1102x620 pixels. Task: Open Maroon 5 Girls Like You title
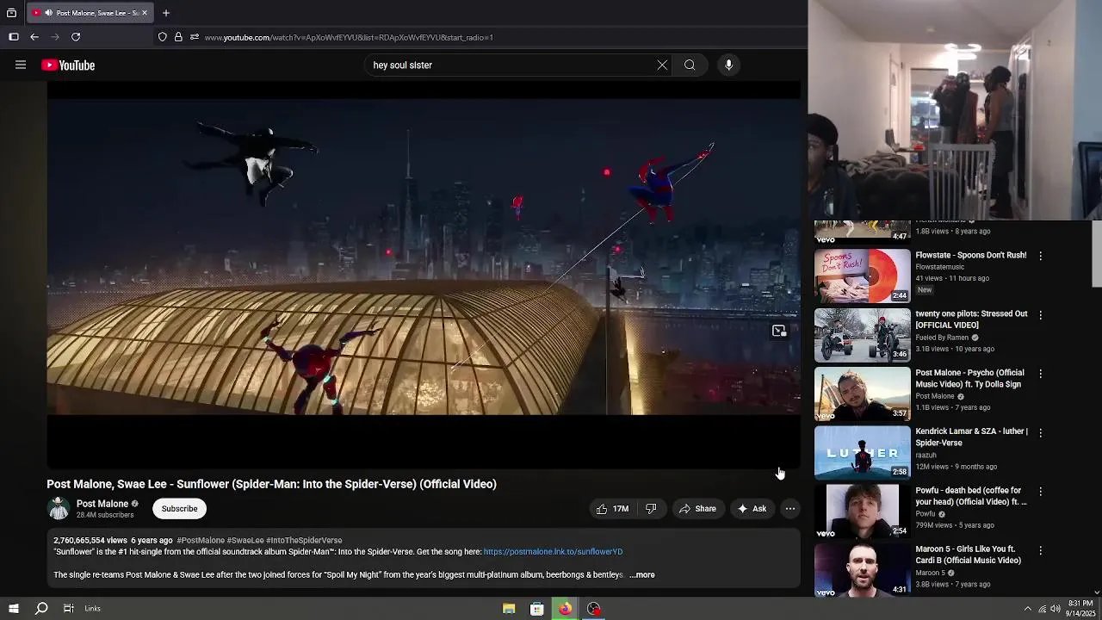(969, 555)
